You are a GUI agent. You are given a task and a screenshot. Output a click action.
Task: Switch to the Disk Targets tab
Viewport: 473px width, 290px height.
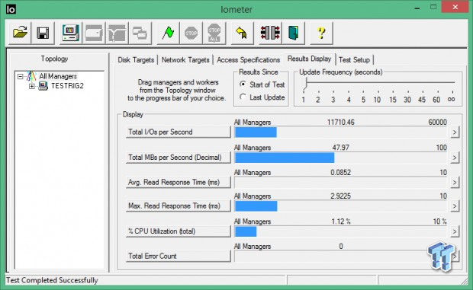pos(136,60)
